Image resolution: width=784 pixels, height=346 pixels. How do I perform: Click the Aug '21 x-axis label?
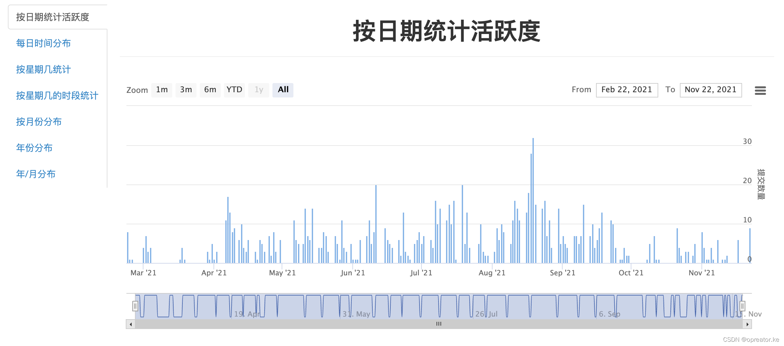492,273
